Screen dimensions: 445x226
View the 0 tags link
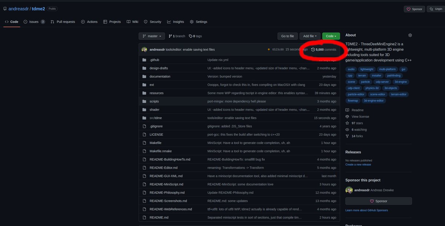tap(195, 36)
